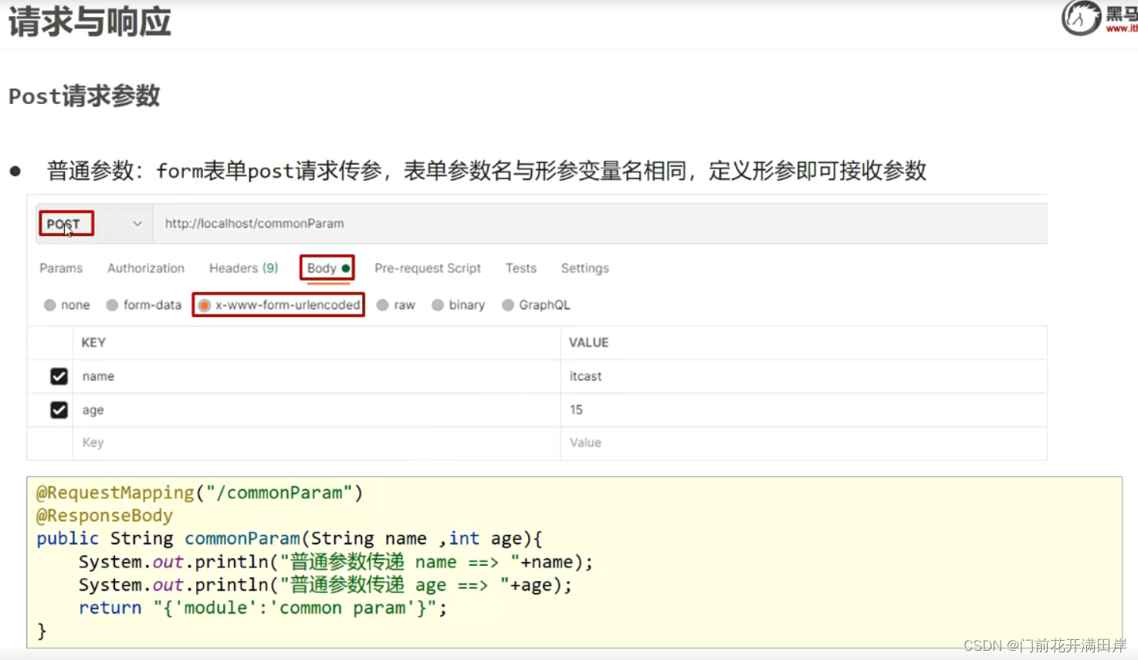This screenshot has width=1138, height=660.
Task: Click the empty Value placeholder field
Action: coord(804,443)
